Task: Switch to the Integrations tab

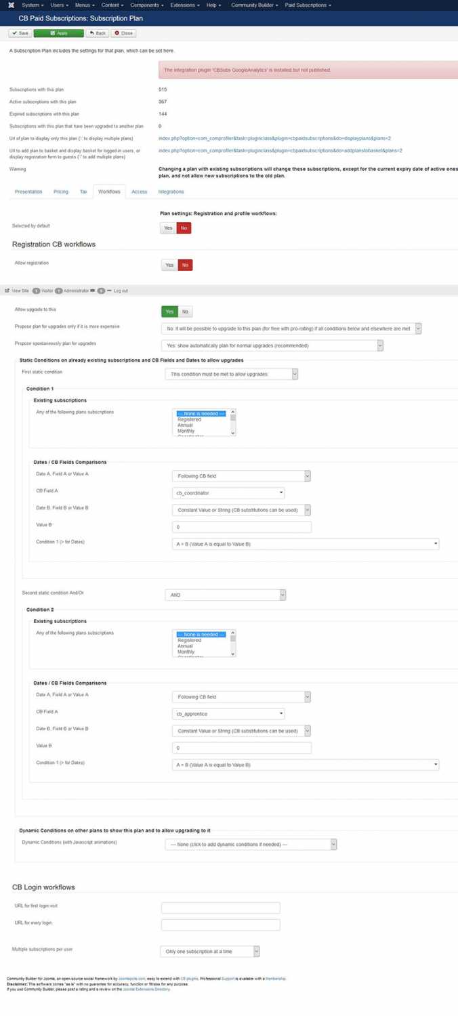Action: (171, 192)
